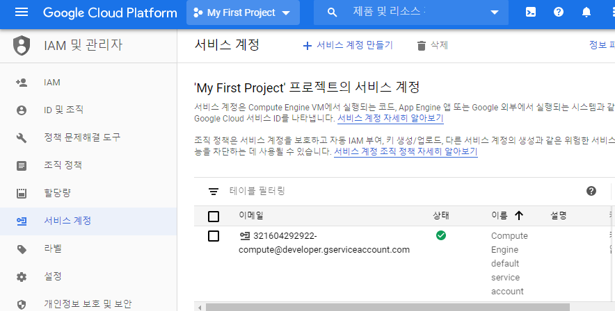Click the tag icon beside 라벨
This screenshot has height=311, width=615.
22,249
